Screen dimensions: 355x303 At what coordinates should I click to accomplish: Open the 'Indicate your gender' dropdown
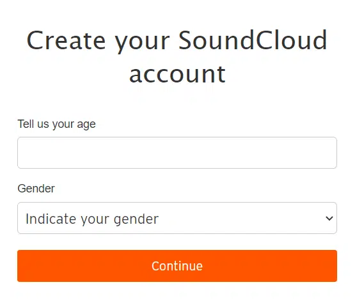coord(177,218)
